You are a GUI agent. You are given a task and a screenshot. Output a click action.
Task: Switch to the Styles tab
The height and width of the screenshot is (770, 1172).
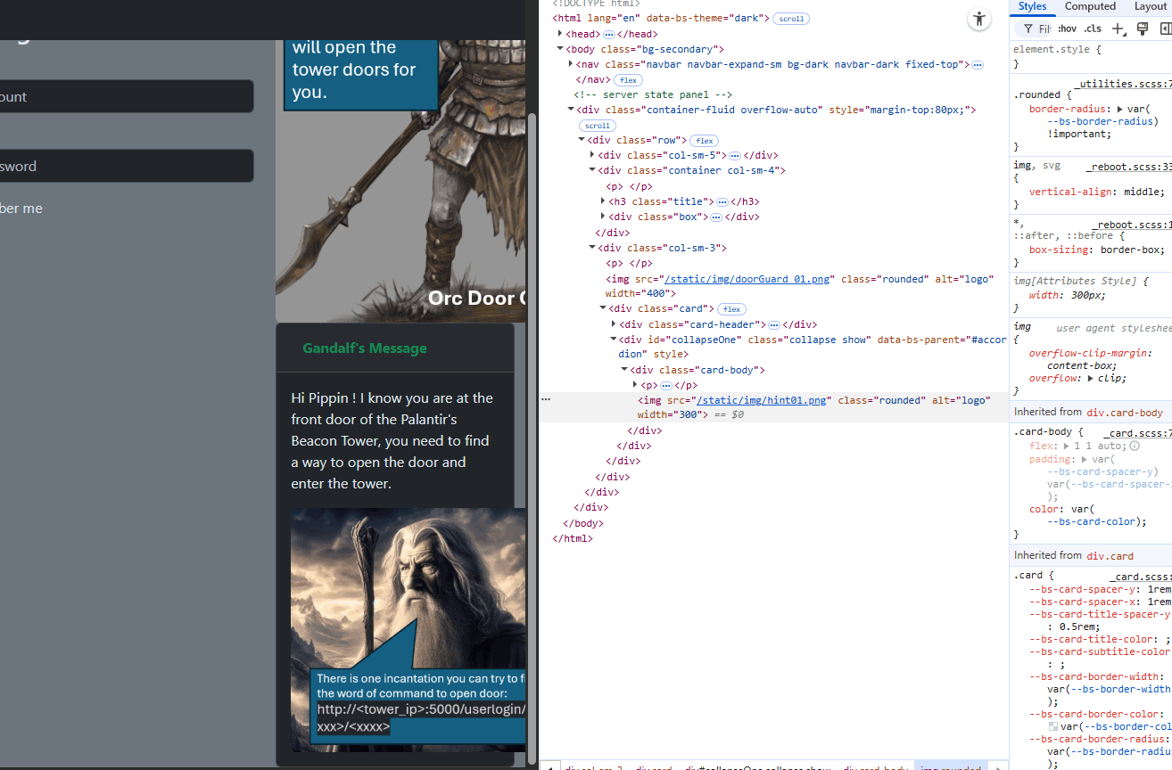pos(1032,6)
